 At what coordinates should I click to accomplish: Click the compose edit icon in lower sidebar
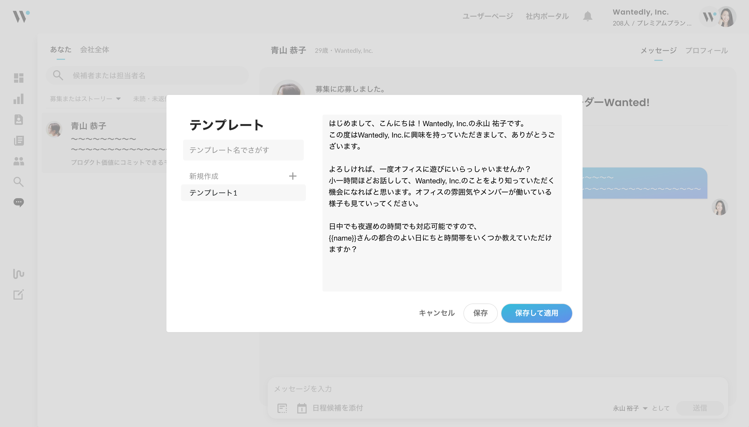[x=19, y=294]
